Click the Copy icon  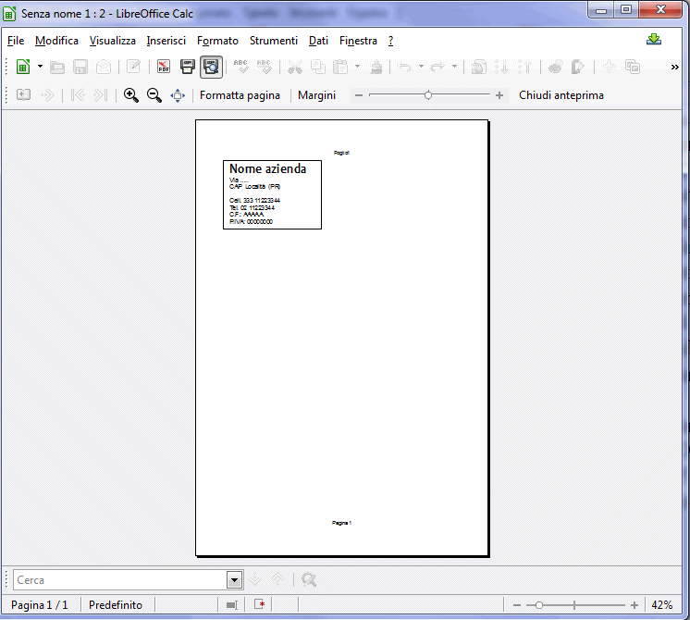click(318, 67)
